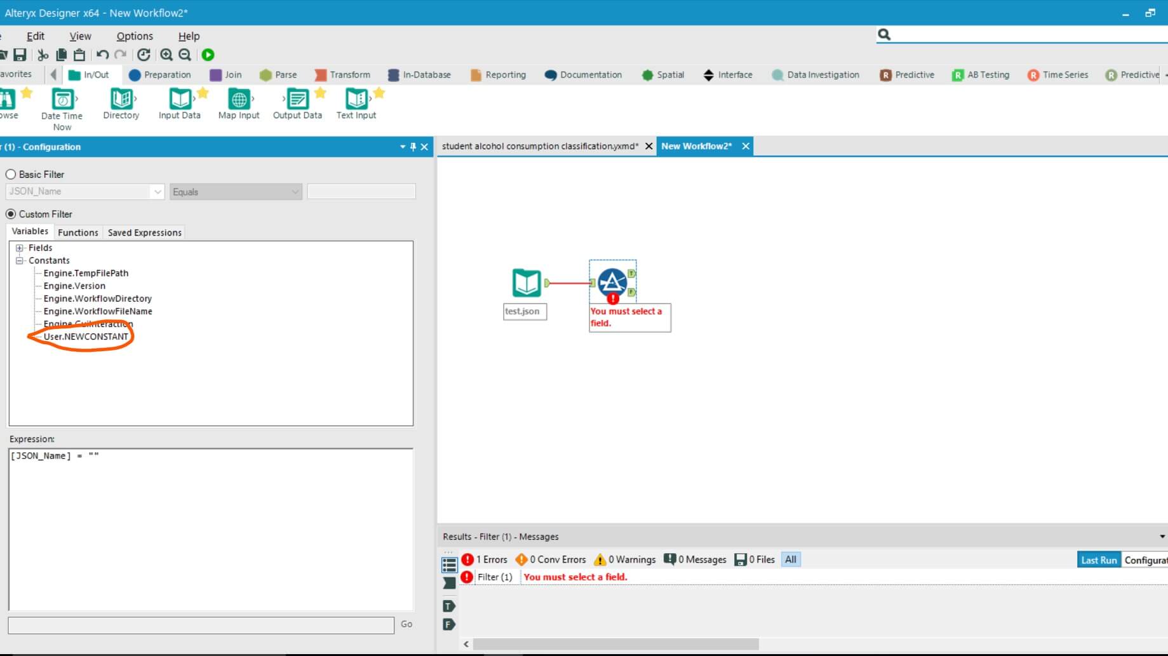Open the Help menu
Image resolution: width=1168 pixels, height=656 pixels.
189,36
